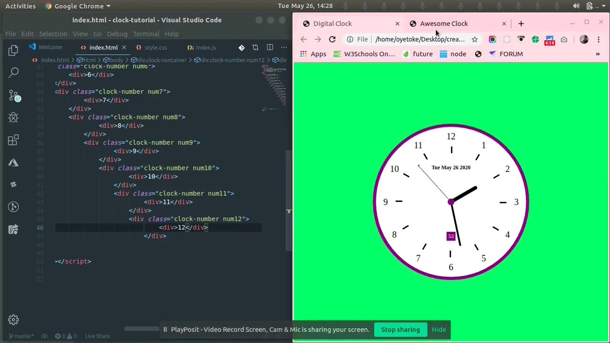Open the Apps bookmark shortcut
610x343 pixels.
(313, 54)
